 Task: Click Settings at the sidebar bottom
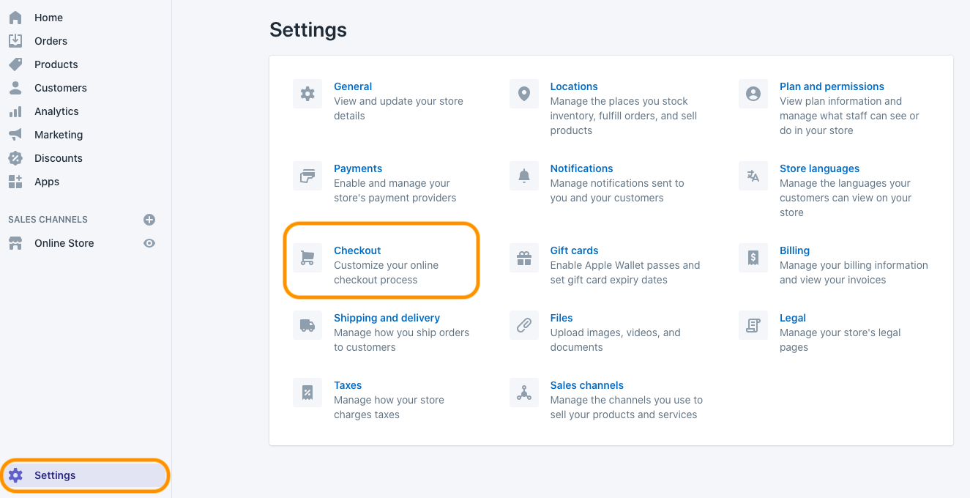pyautogui.click(x=55, y=475)
